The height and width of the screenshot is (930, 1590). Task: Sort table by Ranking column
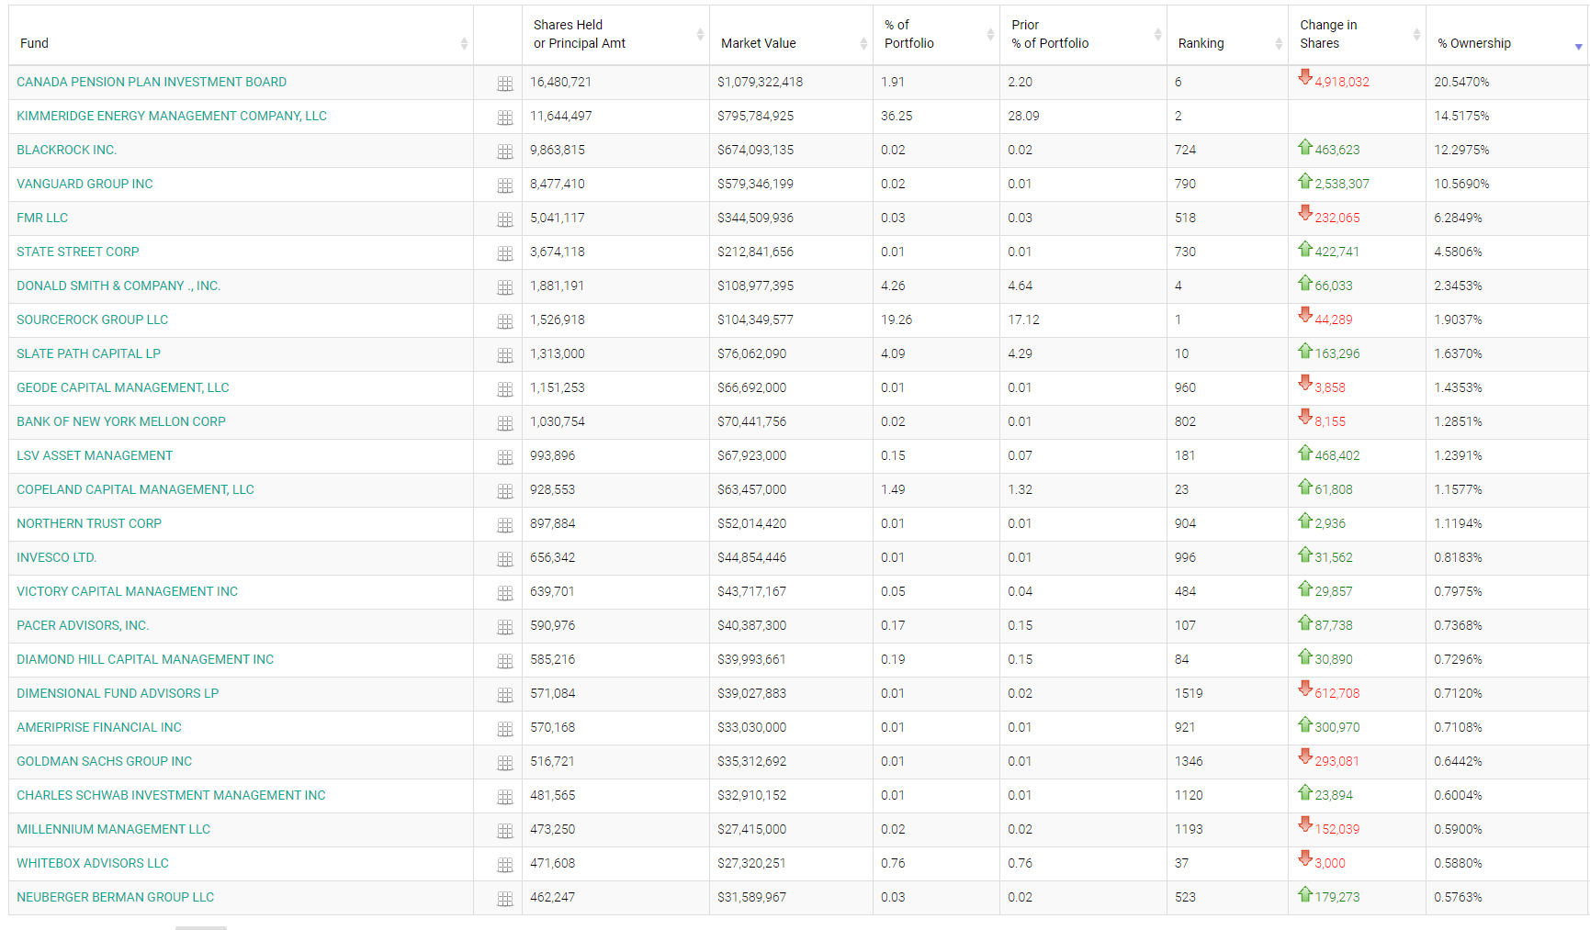tap(1227, 35)
